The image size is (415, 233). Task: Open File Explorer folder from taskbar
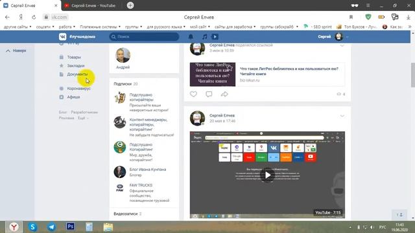click(x=108, y=227)
